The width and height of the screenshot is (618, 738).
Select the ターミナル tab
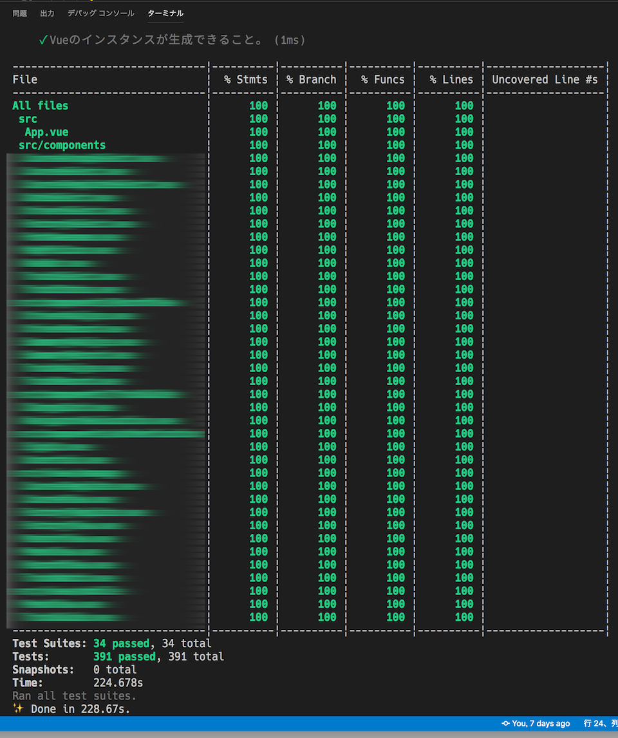165,13
